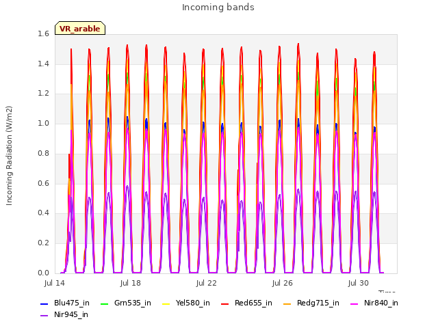Viewport: 438px width, 328px height.
Task: Click the 0.6 y-axis tick label
Action: (x=43, y=183)
